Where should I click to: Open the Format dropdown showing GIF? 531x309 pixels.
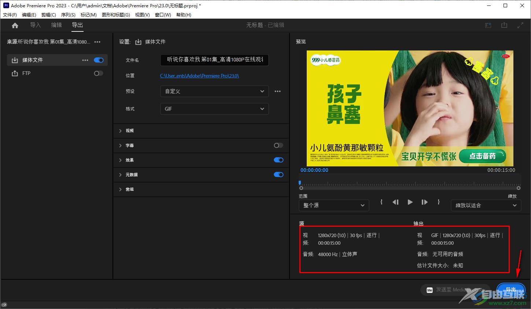point(214,109)
